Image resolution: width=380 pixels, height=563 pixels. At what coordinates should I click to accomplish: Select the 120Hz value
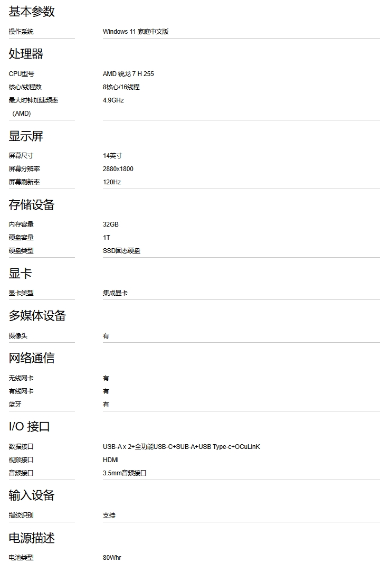tap(111, 182)
